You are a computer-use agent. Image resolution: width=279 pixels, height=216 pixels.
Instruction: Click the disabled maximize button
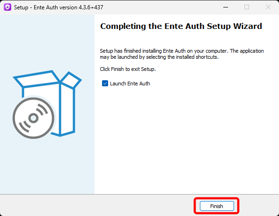point(247,7)
